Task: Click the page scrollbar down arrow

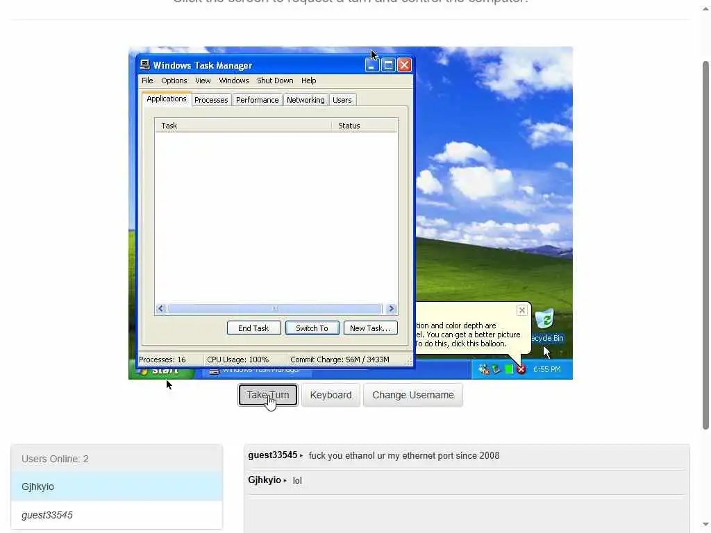Action: click(705, 525)
